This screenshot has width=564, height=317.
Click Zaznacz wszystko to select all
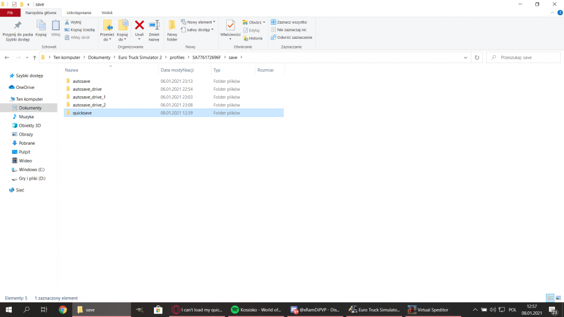[289, 22]
